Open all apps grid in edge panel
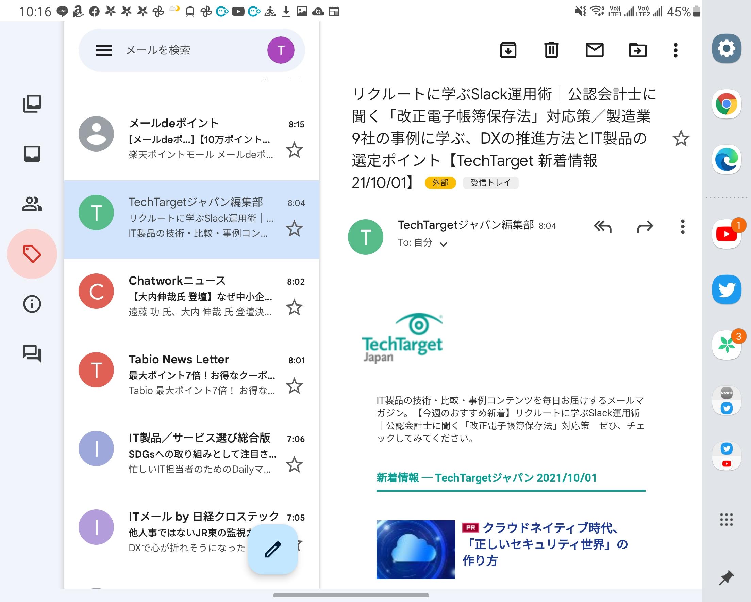This screenshot has height=602, width=751. click(726, 520)
